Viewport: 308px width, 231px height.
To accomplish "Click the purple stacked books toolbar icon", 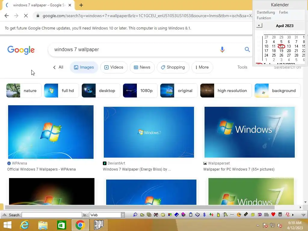I will click(183, 214).
